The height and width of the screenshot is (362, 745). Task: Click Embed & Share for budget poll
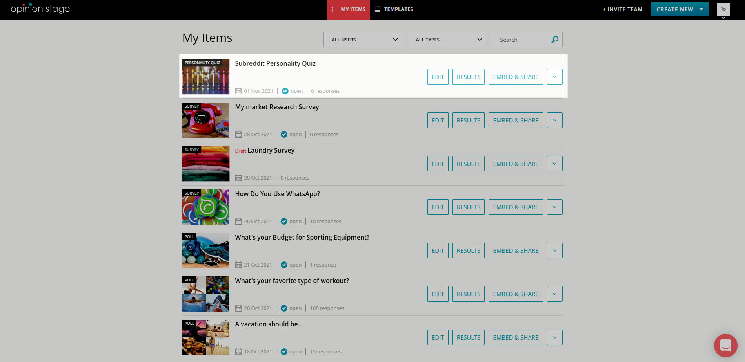[x=515, y=250]
